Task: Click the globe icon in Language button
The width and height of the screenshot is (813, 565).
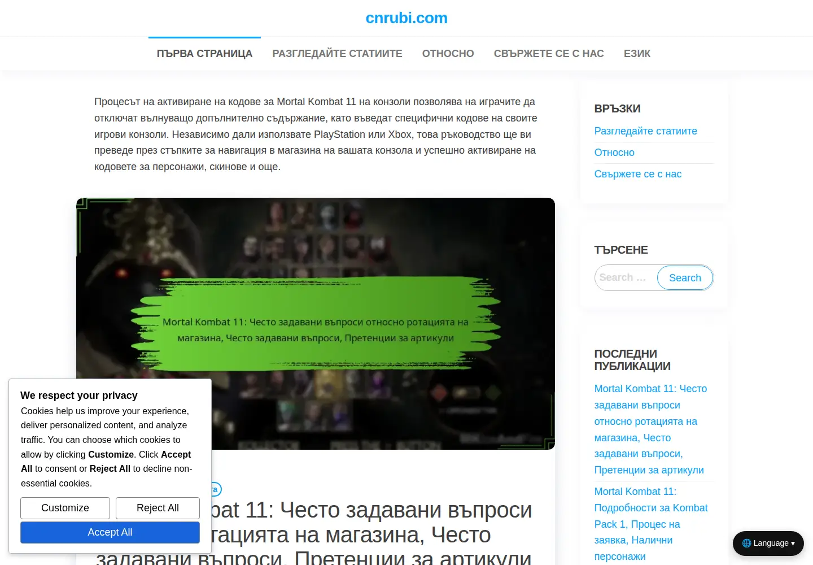Action: [746, 543]
